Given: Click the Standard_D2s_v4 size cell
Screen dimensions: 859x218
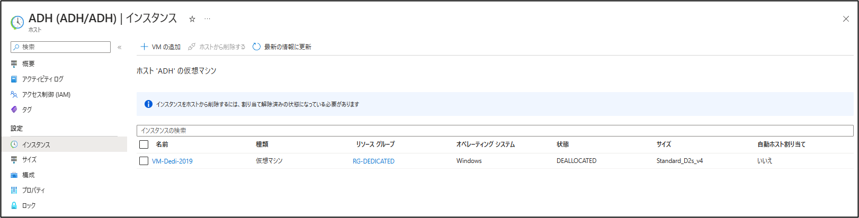Looking at the screenshot, I should coord(679,161).
